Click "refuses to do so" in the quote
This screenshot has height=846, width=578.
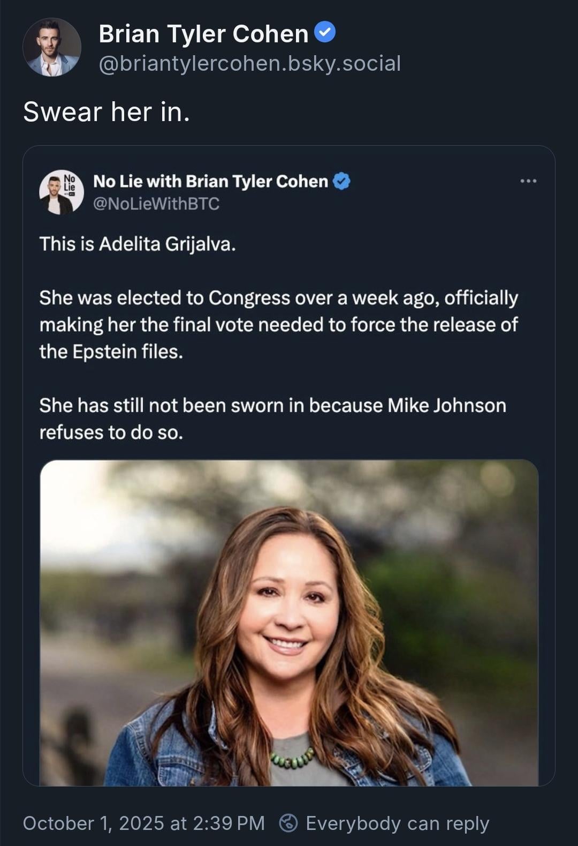[x=111, y=432]
